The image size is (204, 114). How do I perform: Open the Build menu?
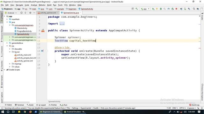49,5
